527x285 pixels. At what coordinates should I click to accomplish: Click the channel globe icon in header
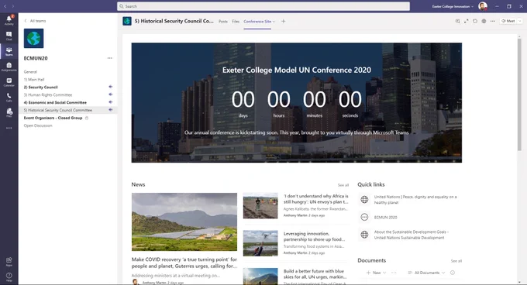[x=127, y=21]
